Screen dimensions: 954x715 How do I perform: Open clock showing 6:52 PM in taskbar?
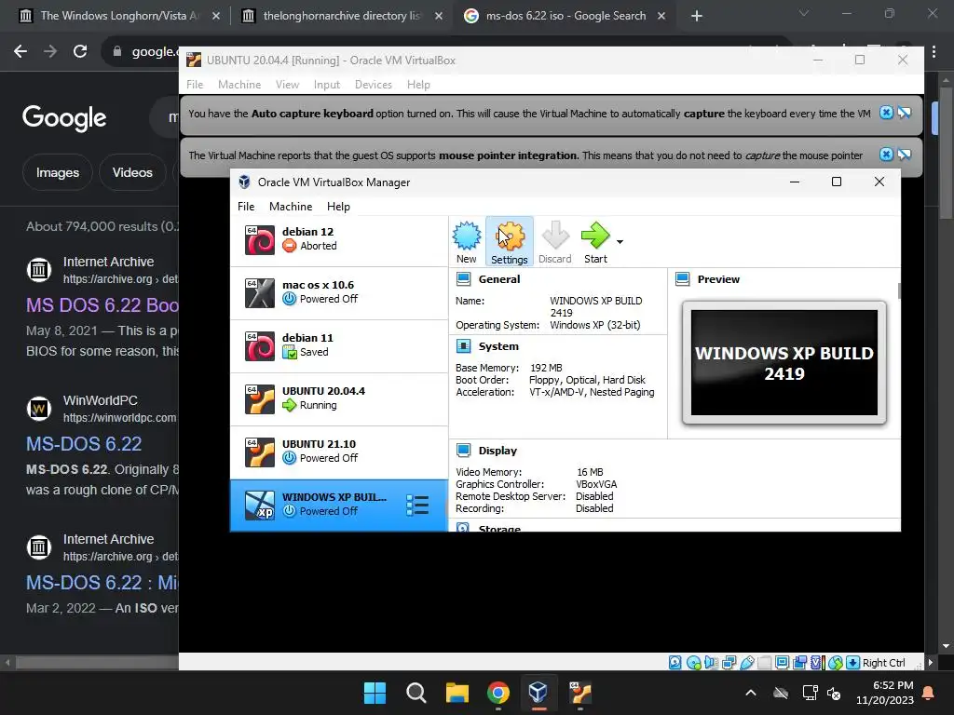[885, 693]
